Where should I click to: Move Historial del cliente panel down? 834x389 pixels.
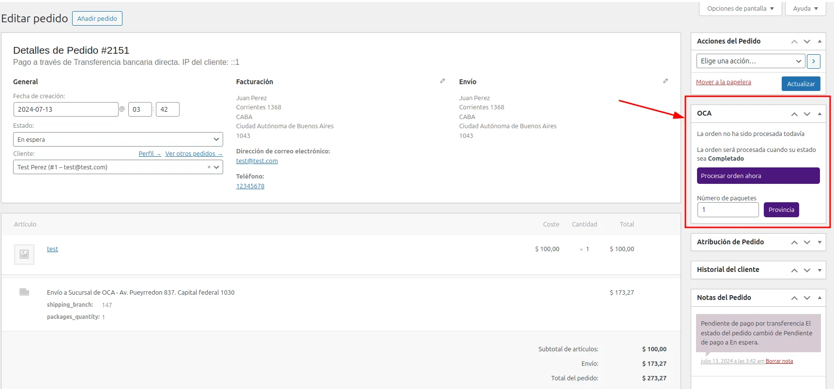pyautogui.click(x=807, y=270)
